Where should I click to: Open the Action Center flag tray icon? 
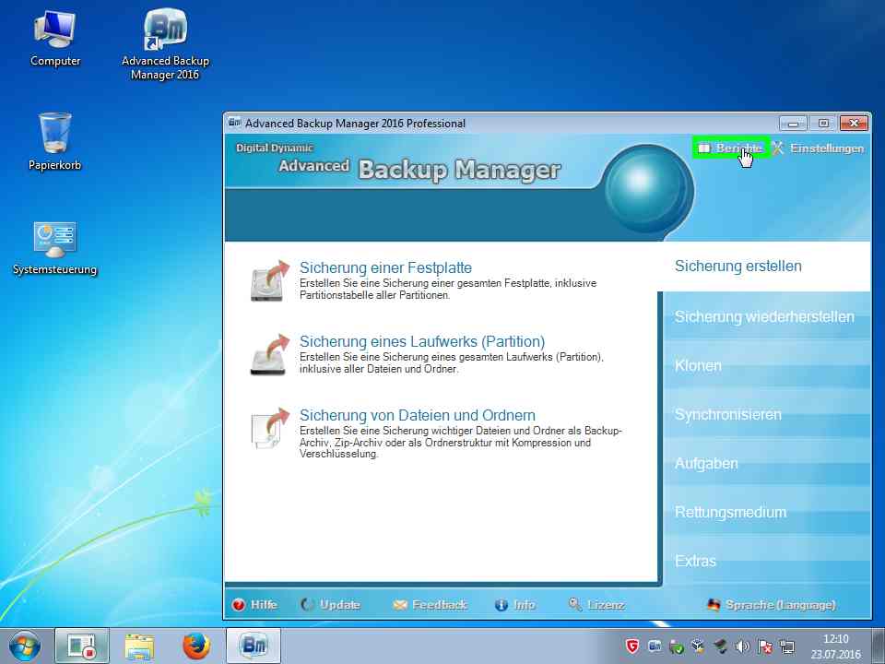[x=765, y=646]
